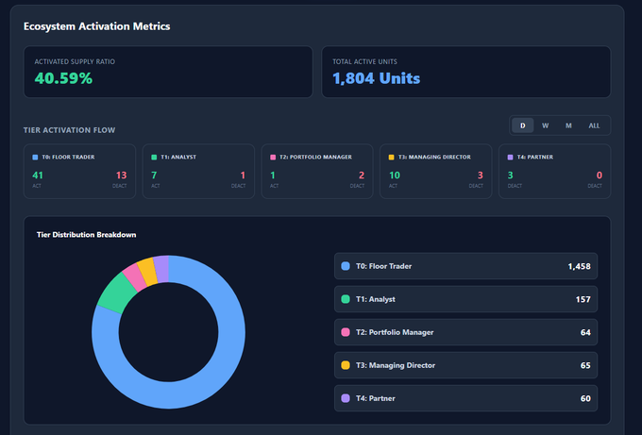This screenshot has width=642, height=435.
Task: Click the T0: Floor Trader legend row
Action: pos(465,266)
